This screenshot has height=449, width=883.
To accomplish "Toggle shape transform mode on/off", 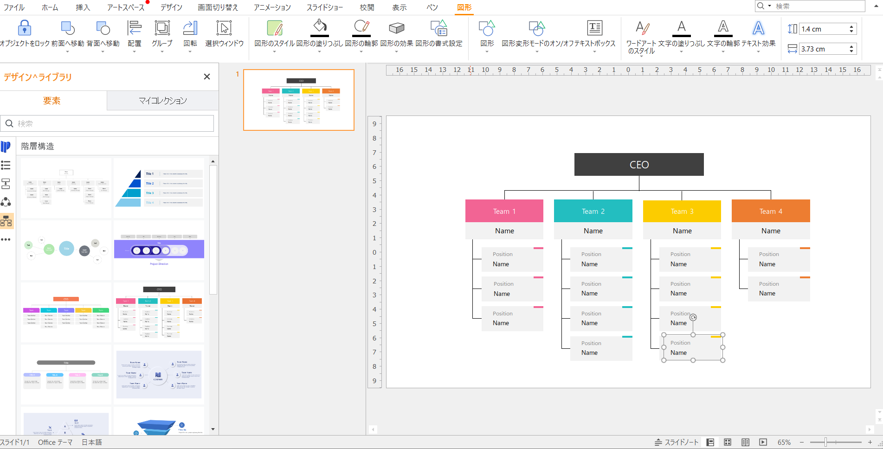I will 536,29.
